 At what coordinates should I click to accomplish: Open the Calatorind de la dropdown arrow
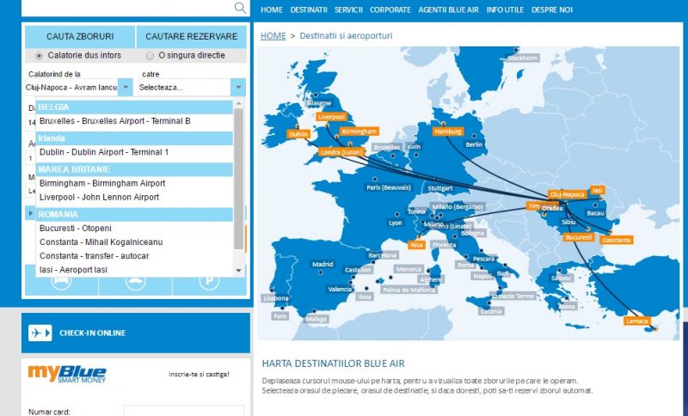coord(126,87)
